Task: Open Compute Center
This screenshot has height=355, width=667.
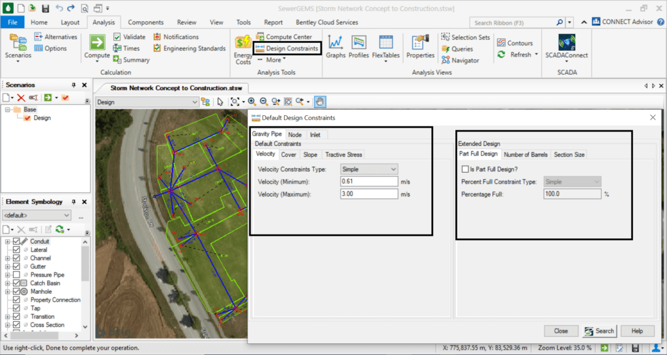Action: tap(284, 37)
